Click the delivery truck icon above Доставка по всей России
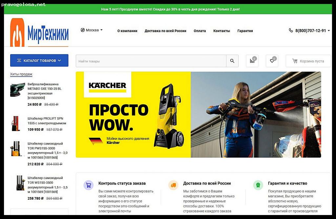Image resolution: width=336 pixels, height=219 pixels. click(x=173, y=185)
